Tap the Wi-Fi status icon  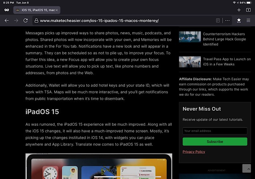(x=234, y=3)
